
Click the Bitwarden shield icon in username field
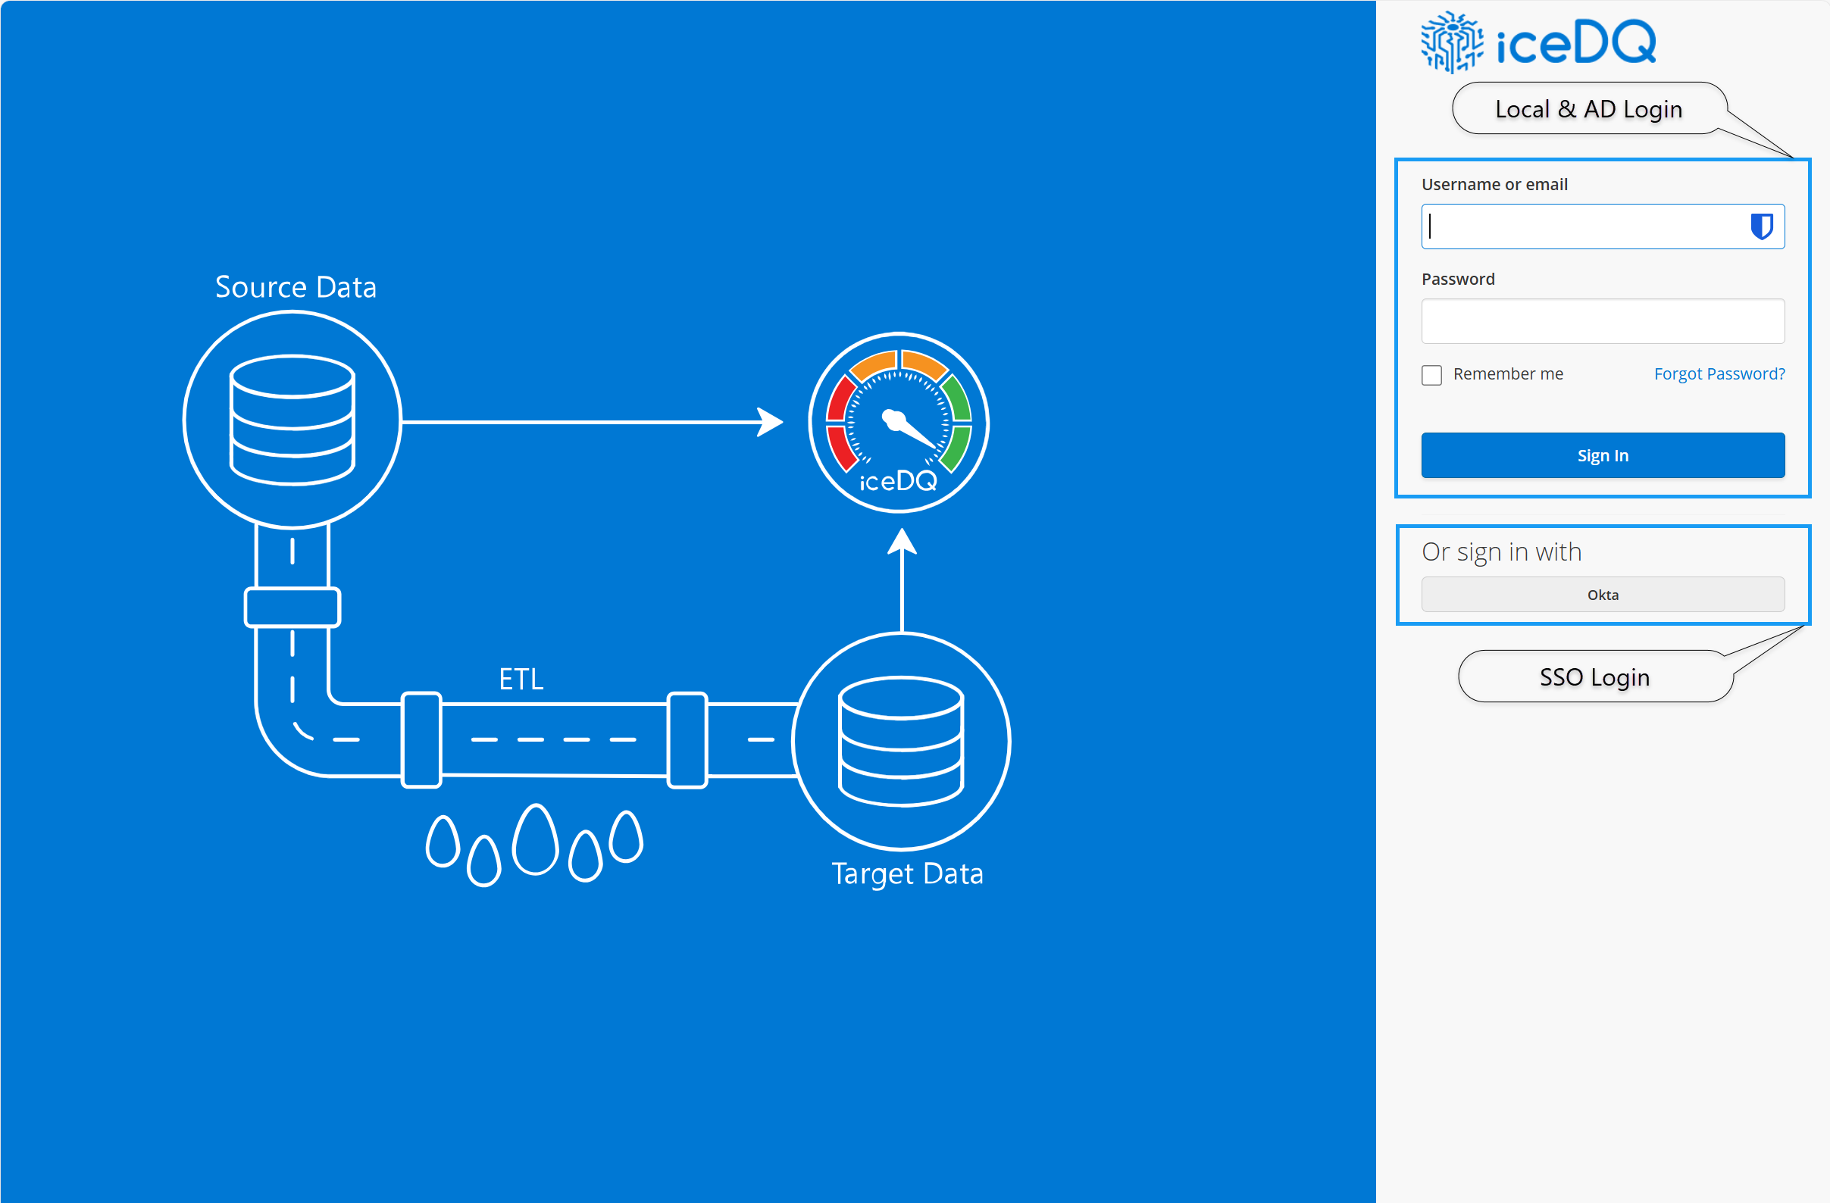pyautogui.click(x=1762, y=227)
